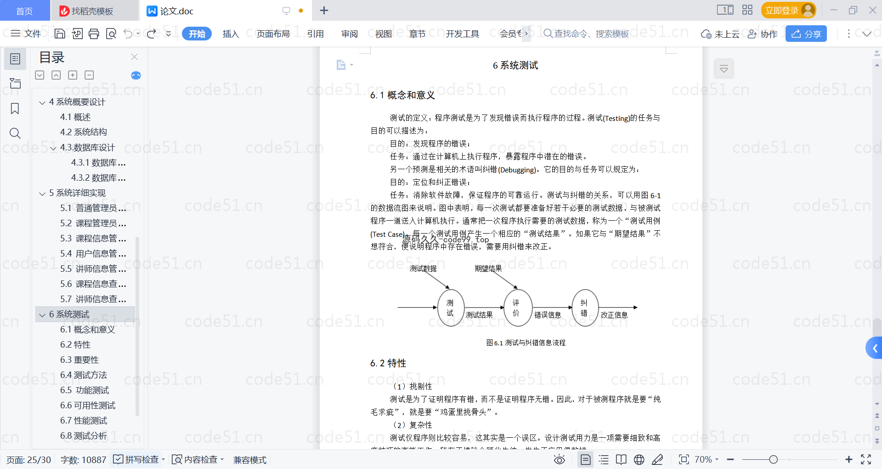Select the 页面布局 ribbon tab
This screenshot has width=882, height=469.
(x=273, y=34)
